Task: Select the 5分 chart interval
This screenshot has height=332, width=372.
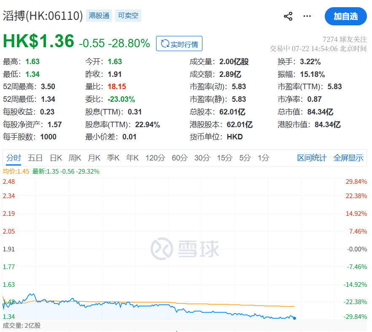Action: (245, 158)
